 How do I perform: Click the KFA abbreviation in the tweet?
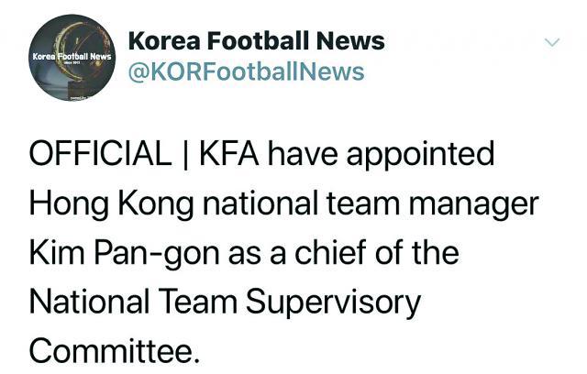(229, 153)
